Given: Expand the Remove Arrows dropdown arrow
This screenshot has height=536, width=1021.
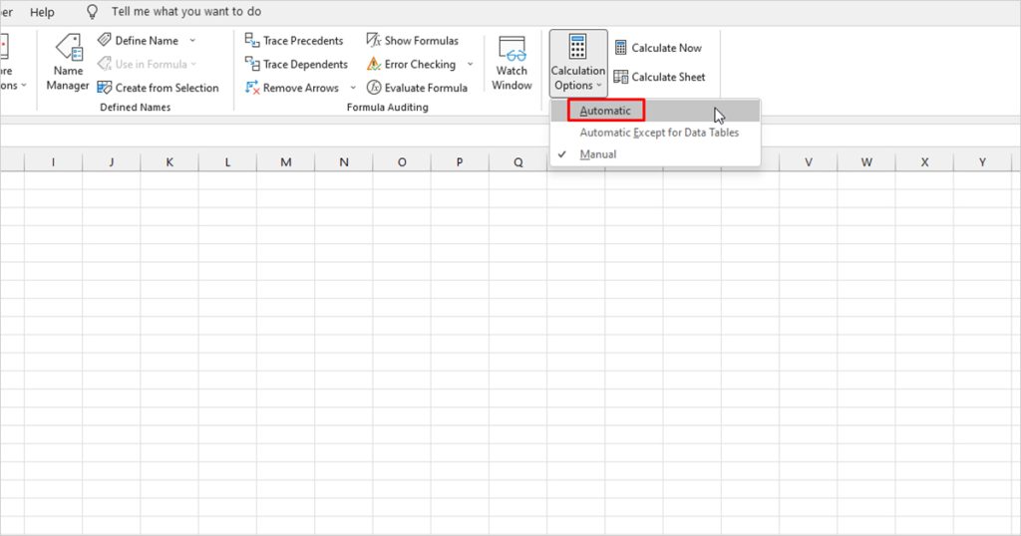Looking at the screenshot, I should click(352, 88).
